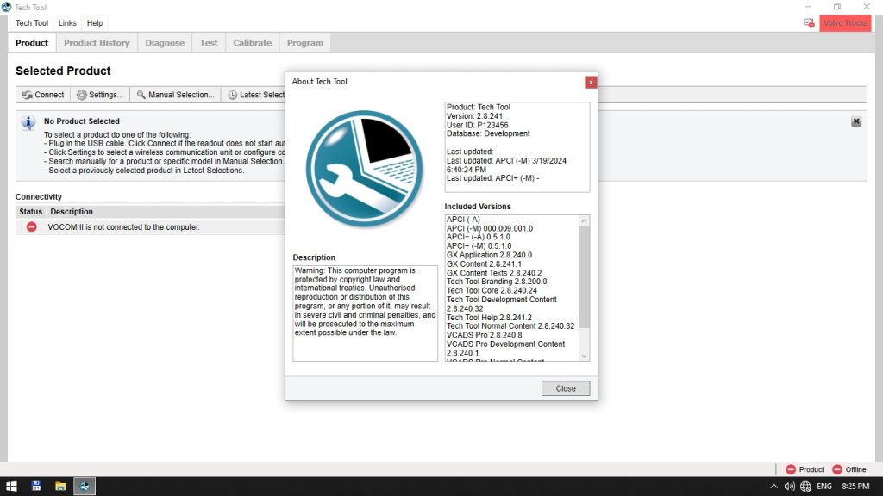This screenshot has width=883, height=496.
Task: Open Settings via the gear icon
Action: point(83,95)
